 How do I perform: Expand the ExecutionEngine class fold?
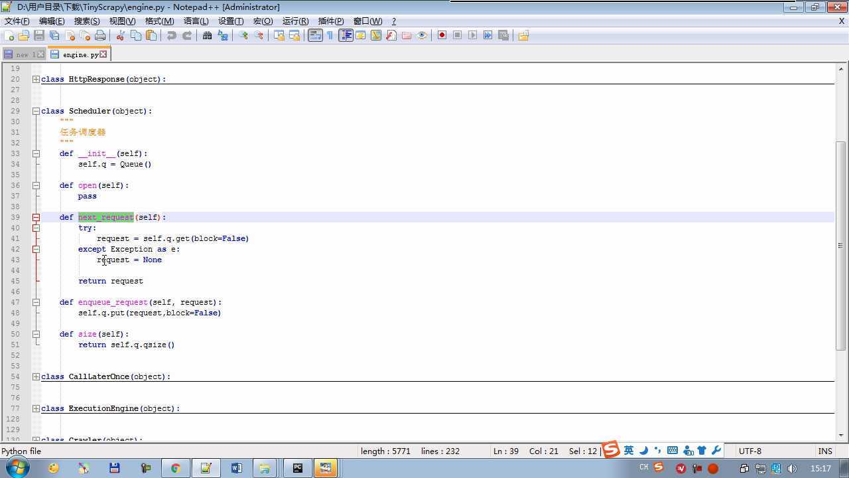tap(36, 408)
